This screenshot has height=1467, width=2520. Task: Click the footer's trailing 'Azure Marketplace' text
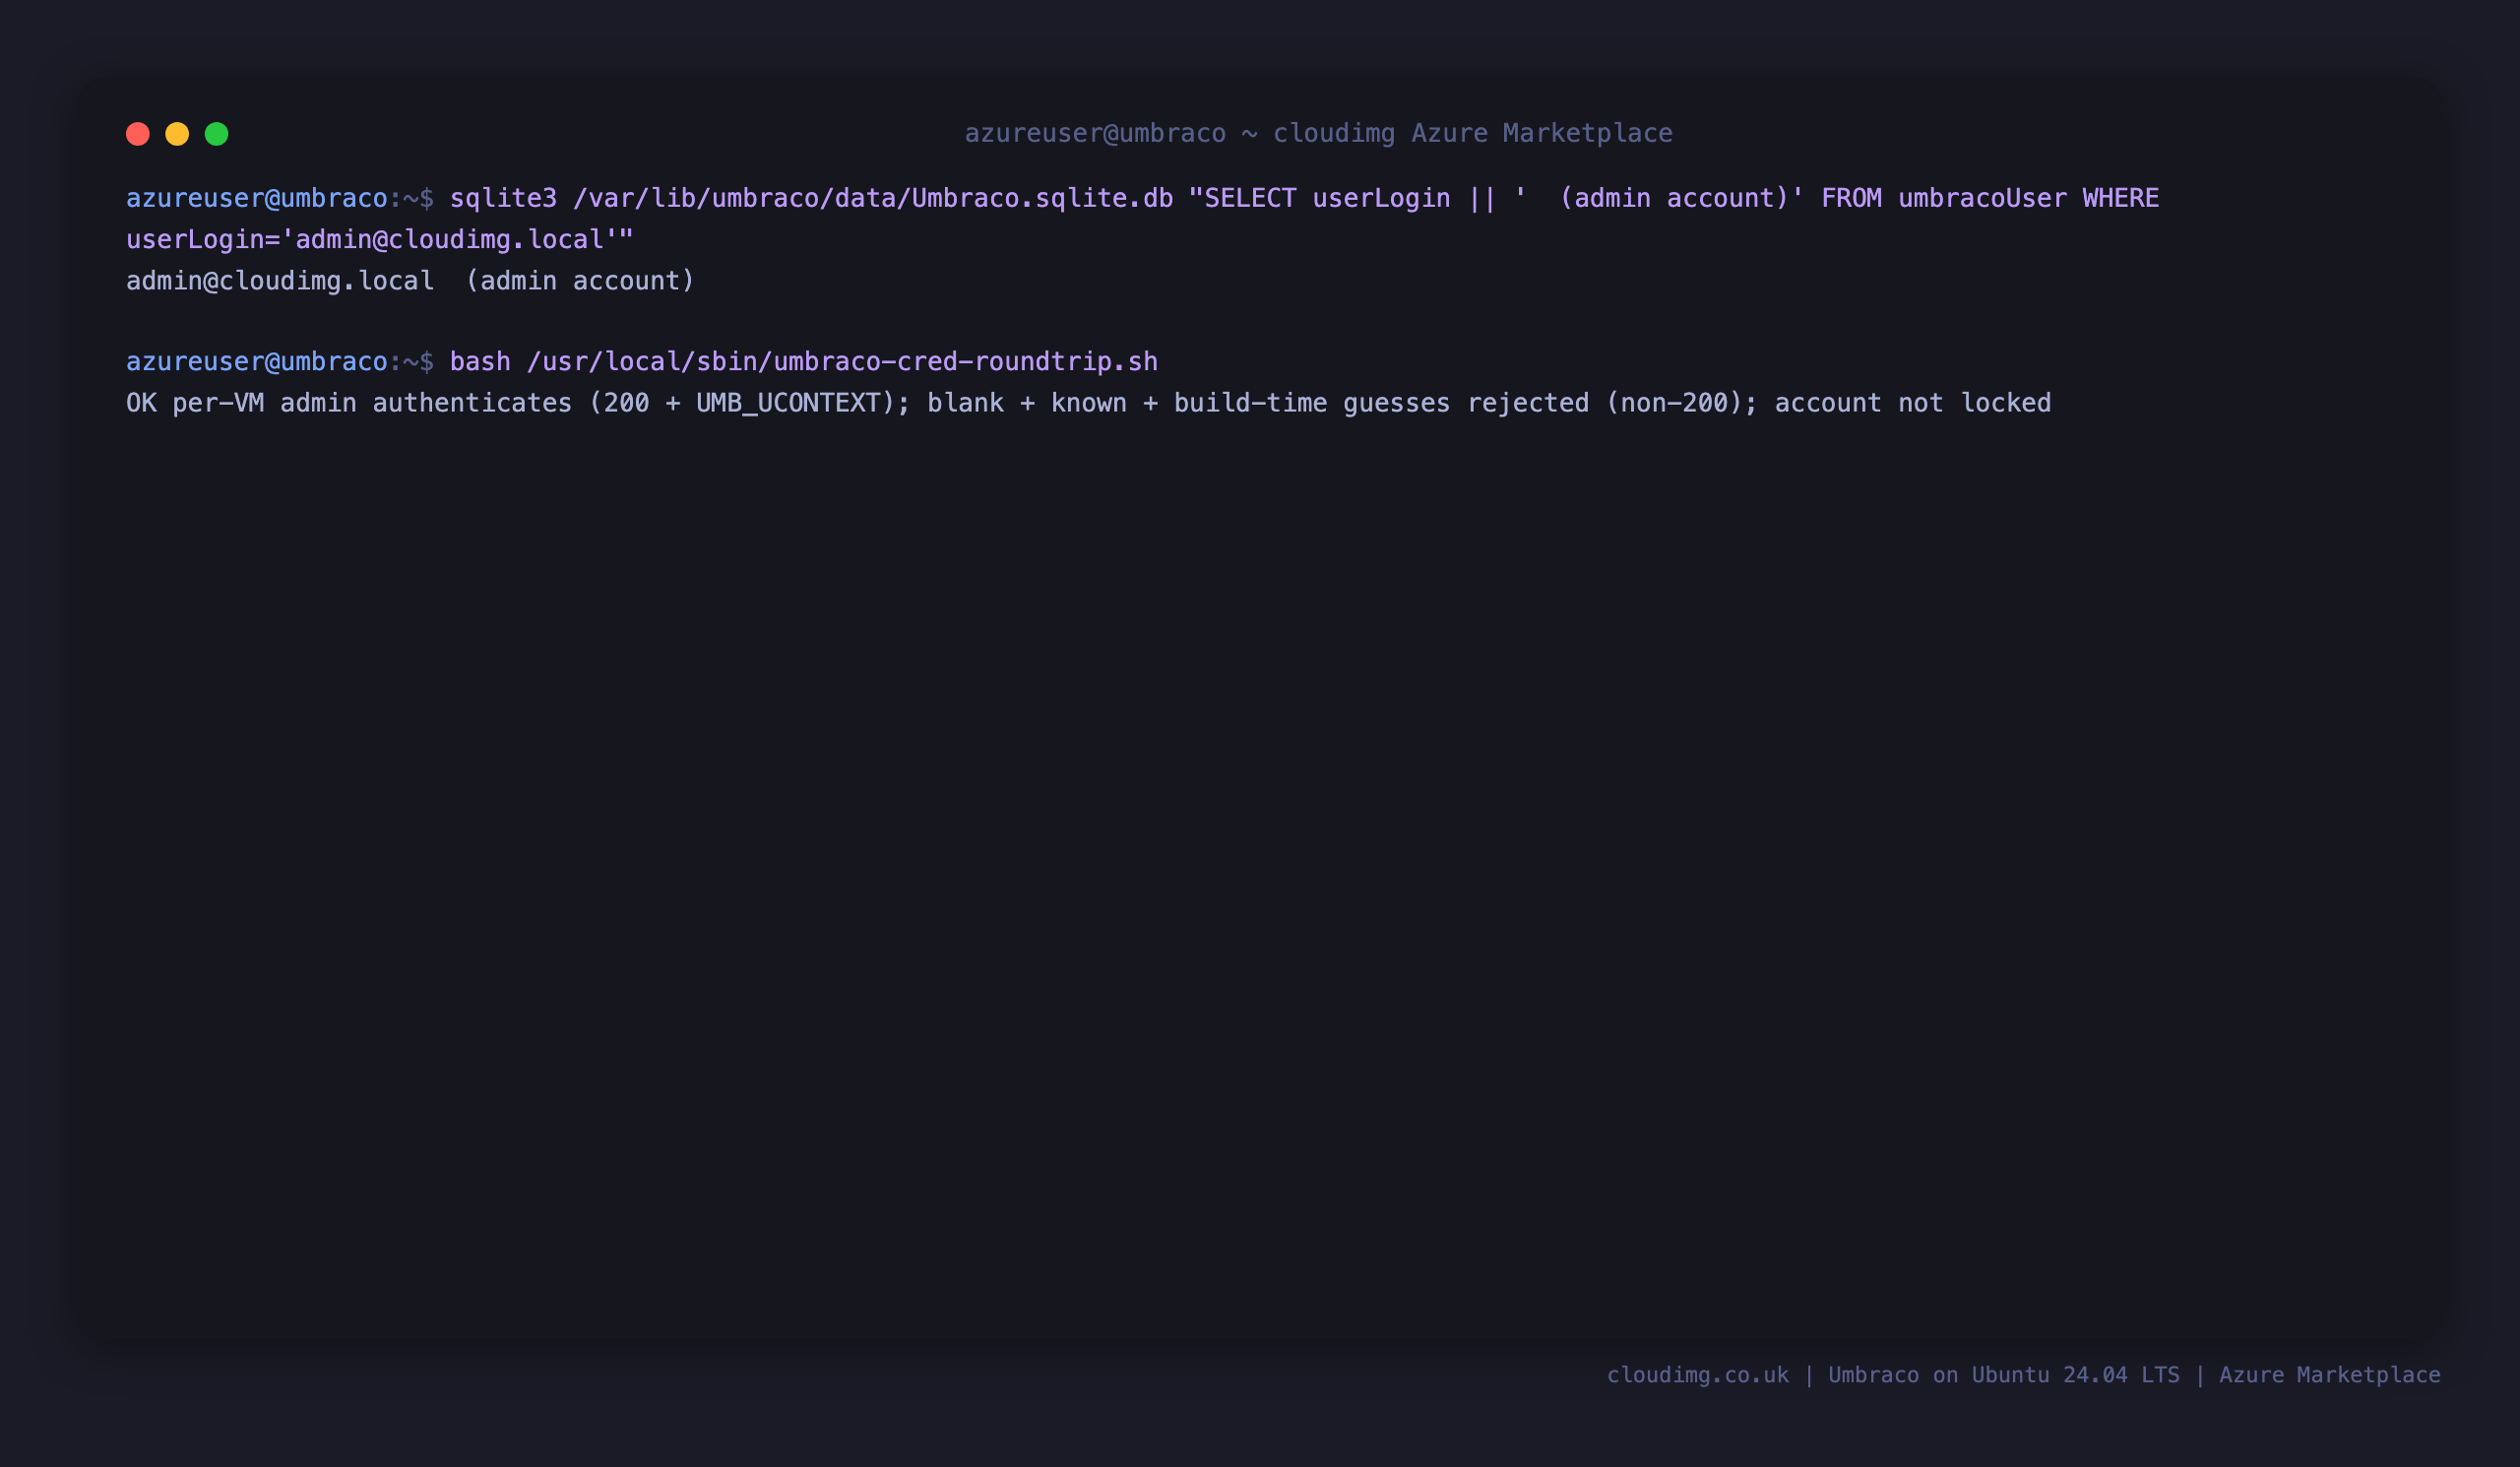click(x=2330, y=1375)
